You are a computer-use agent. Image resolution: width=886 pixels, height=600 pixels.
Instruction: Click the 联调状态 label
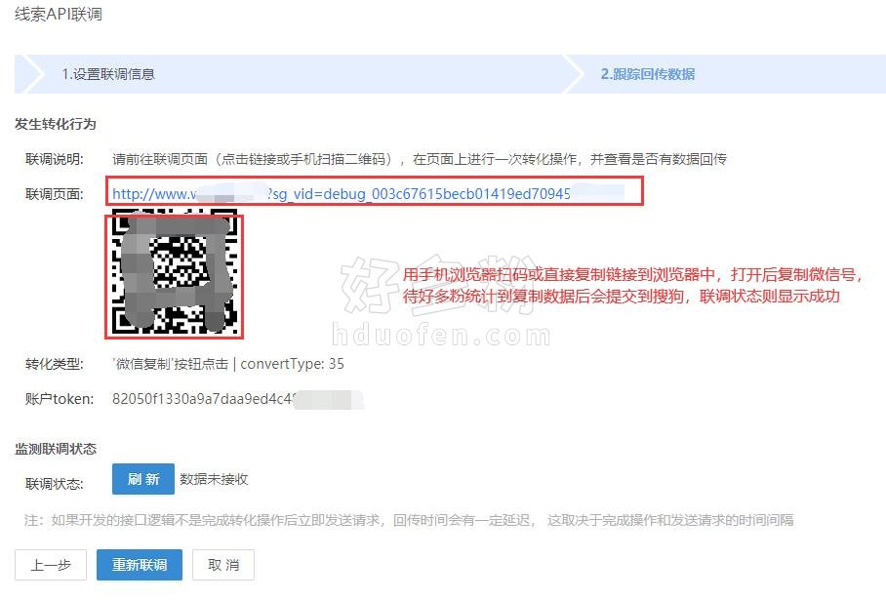(55, 484)
